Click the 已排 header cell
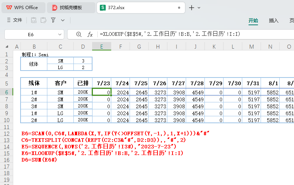 point(83,83)
